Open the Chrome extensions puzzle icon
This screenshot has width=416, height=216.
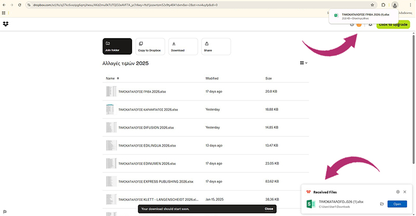[383, 5]
